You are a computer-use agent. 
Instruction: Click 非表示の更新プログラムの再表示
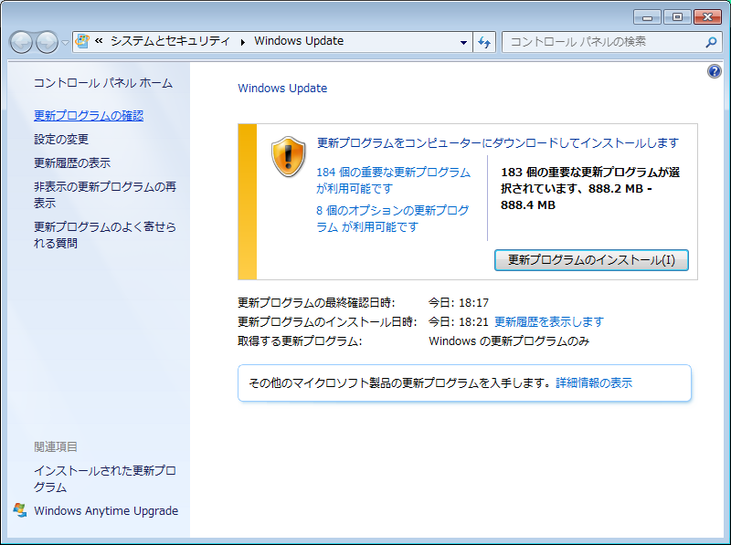105,194
